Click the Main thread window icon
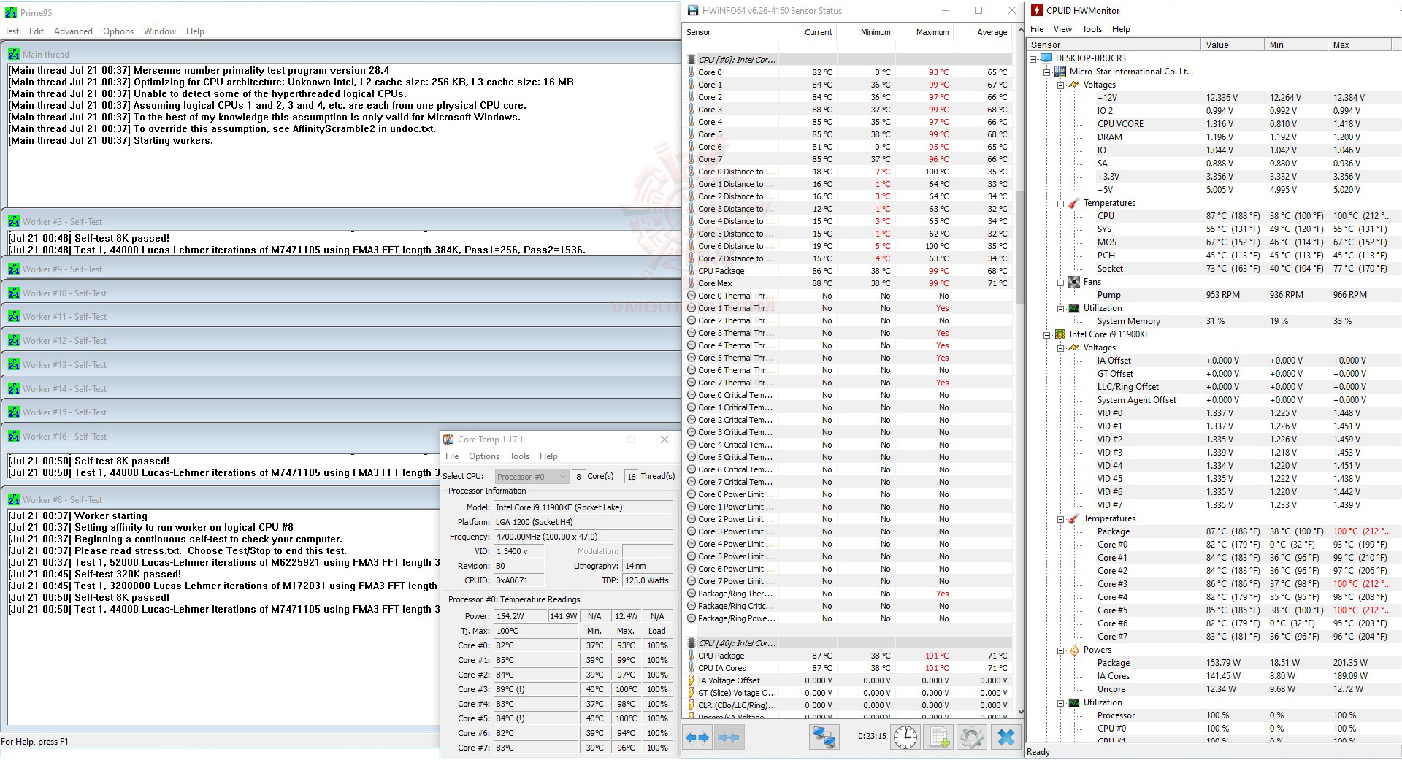Image resolution: width=1402 pixels, height=760 pixels. 14,54
